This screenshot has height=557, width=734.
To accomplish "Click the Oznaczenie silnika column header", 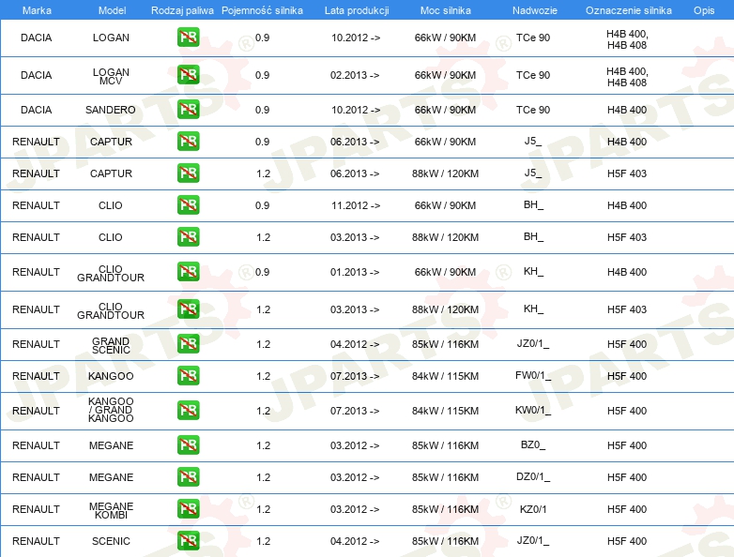I will [x=628, y=10].
